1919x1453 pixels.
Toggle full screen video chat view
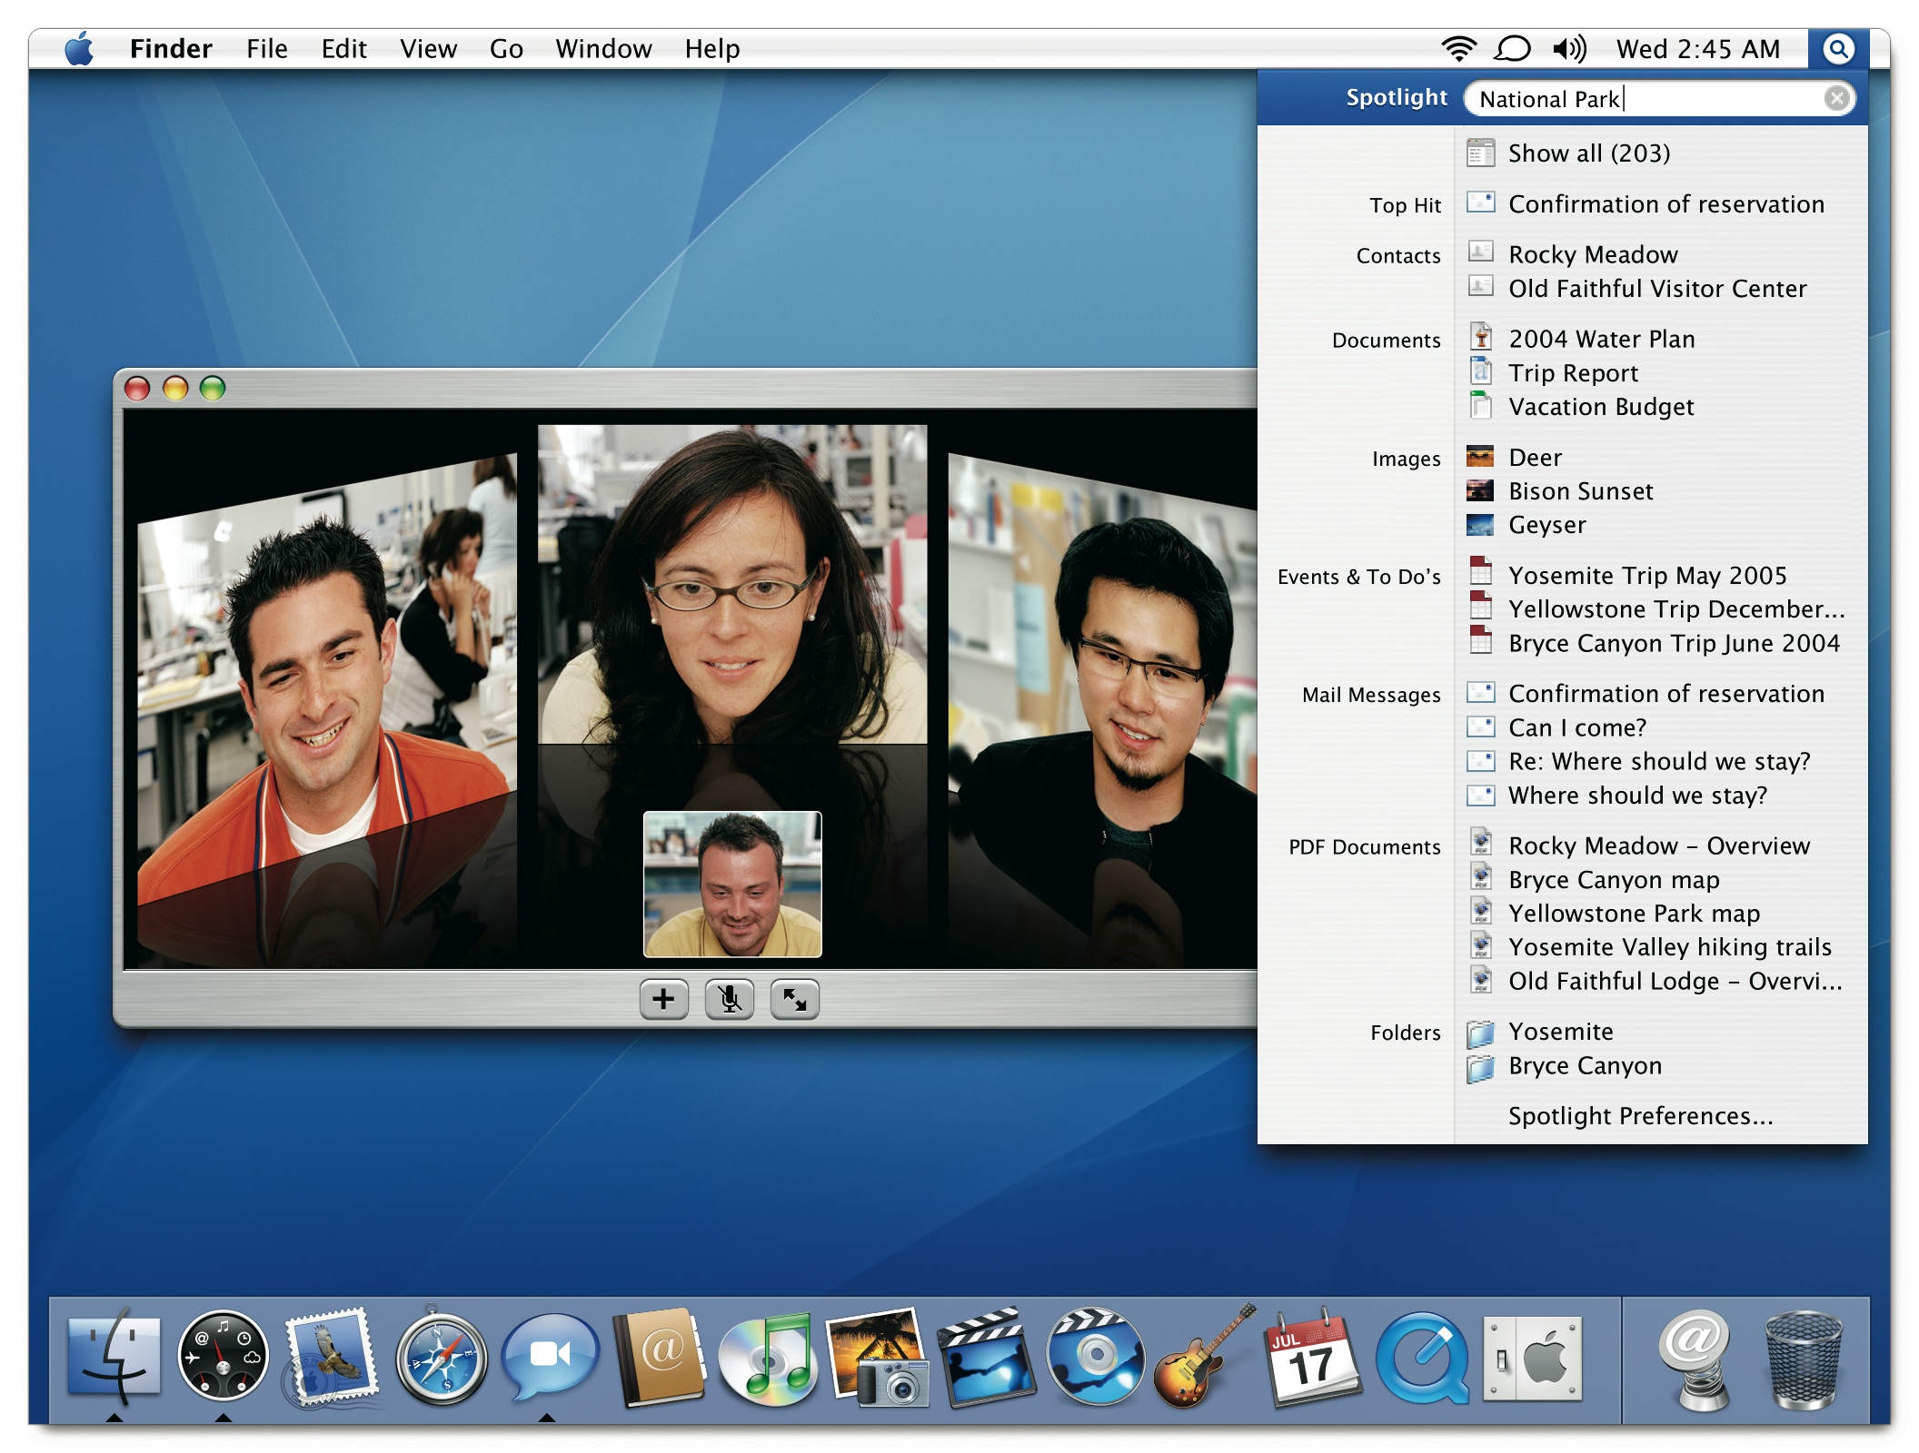point(794,1000)
